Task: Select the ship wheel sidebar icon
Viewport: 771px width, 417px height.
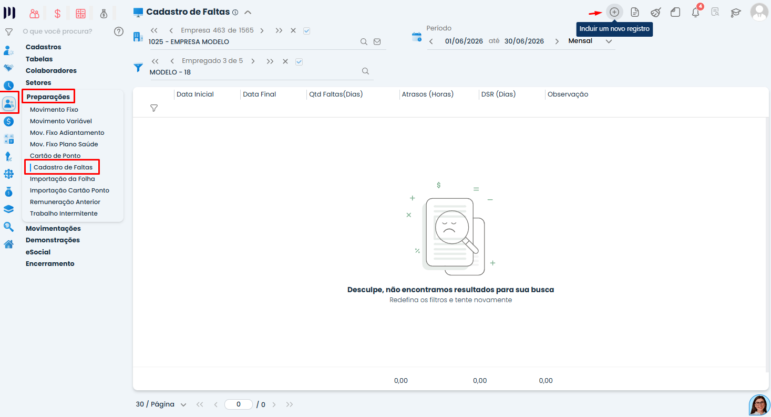Action: coord(8,174)
